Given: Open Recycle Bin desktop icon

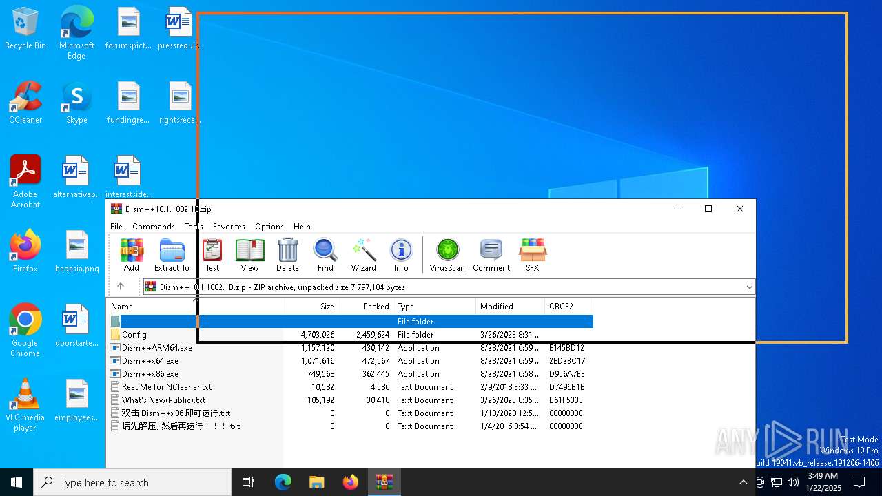Looking at the screenshot, I should [25, 28].
